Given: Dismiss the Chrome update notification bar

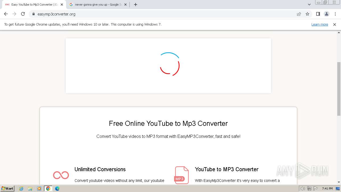Looking at the screenshot, I should click(x=335, y=24).
